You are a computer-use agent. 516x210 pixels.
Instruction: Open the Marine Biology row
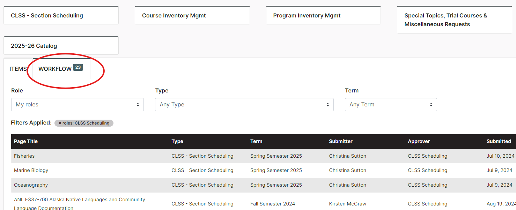tap(31, 170)
